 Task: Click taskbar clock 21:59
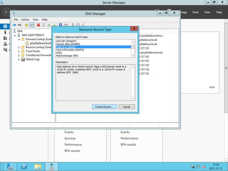[x=216, y=165]
